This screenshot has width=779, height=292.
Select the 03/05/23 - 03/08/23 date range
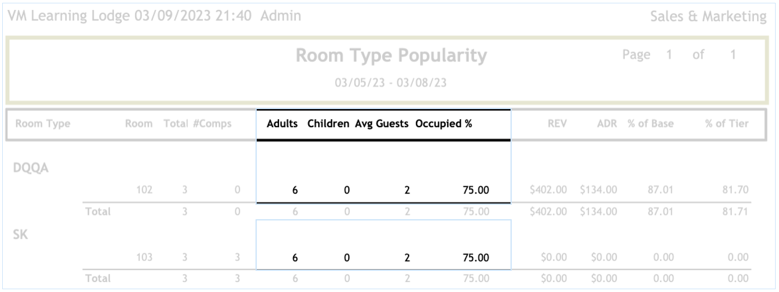click(391, 83)
